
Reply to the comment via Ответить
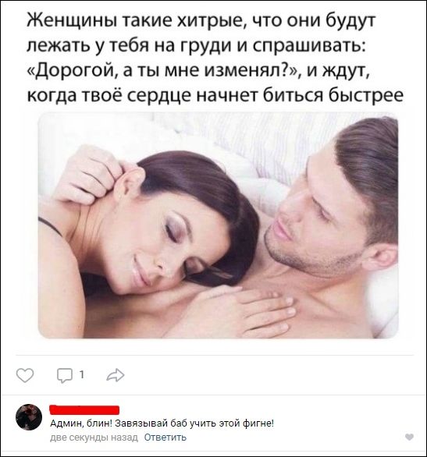click(x=165, y=438)
